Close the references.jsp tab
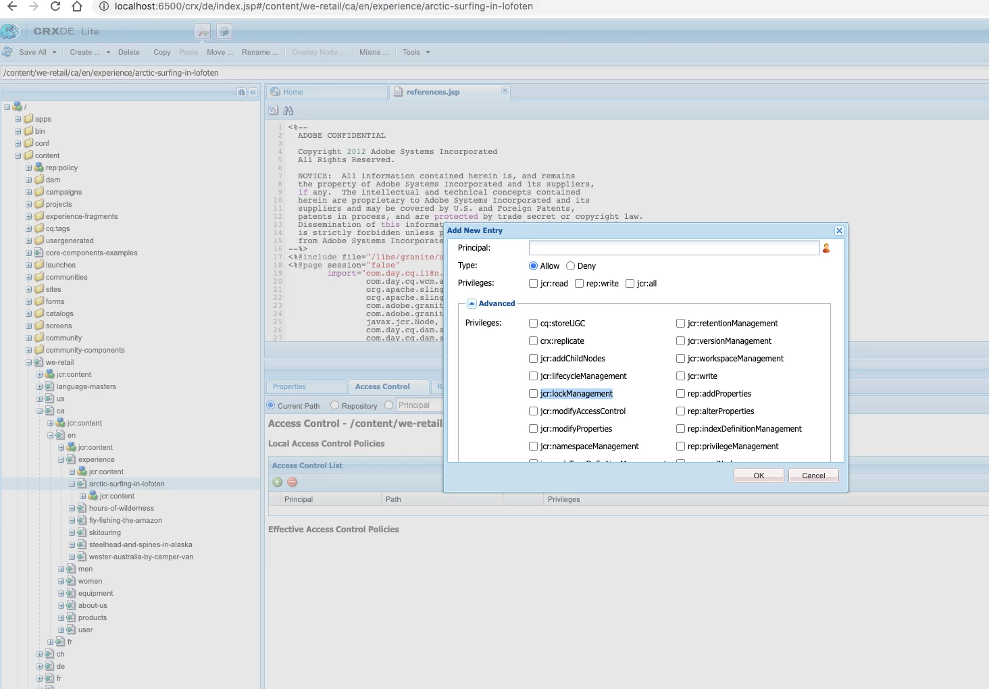Image resolution: width=989 pixels, height=689 pixels. [505, 91]
